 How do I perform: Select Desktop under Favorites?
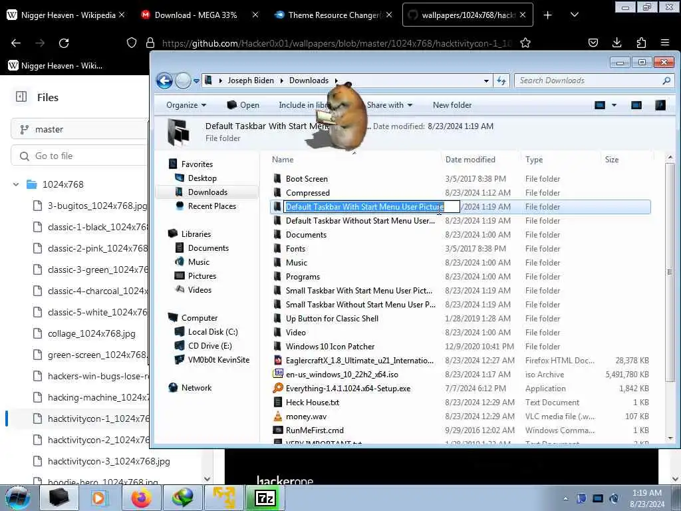point(202,178)
